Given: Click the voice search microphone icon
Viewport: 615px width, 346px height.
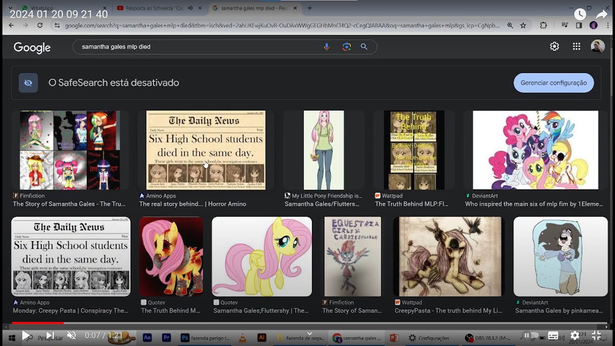Looking at the screenshot, I should pyautogui.click(x=327, y=47).
